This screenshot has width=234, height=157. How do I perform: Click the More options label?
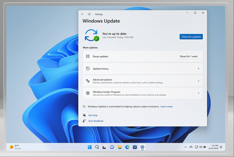click(90, 48)
